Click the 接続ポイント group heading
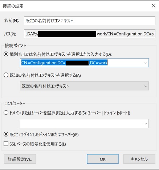 pos(15,46)
